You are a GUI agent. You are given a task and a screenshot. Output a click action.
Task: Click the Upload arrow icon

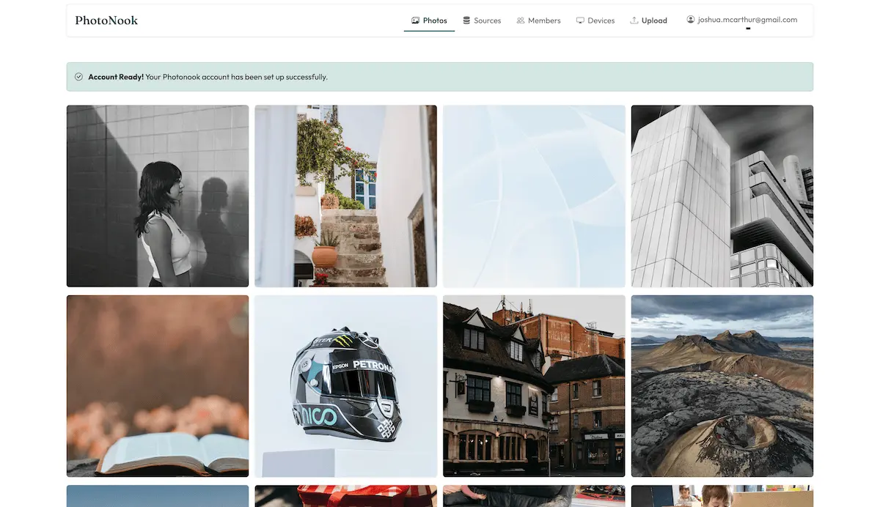click(634, 21)
